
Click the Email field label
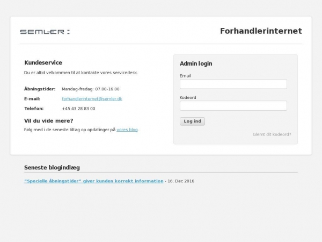185,76
